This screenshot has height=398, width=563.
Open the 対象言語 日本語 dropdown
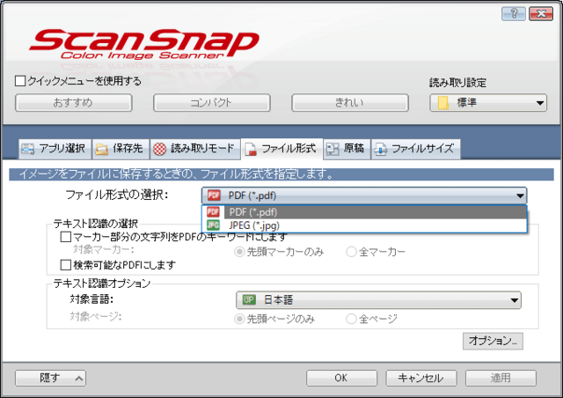[378, 300]
